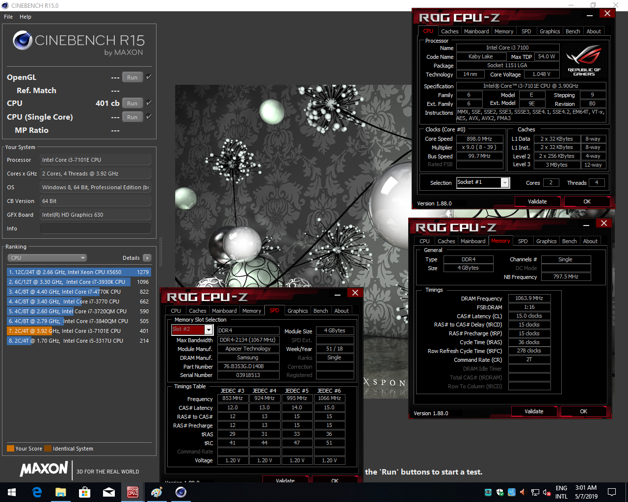The image size is (628, 502).
Task: Open the Mail app taskbar icon
Action: tap(109, 492)
